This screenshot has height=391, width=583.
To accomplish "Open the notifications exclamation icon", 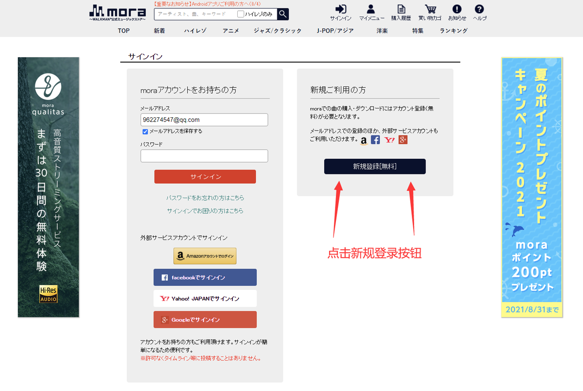I will click(x=457, y=9).
